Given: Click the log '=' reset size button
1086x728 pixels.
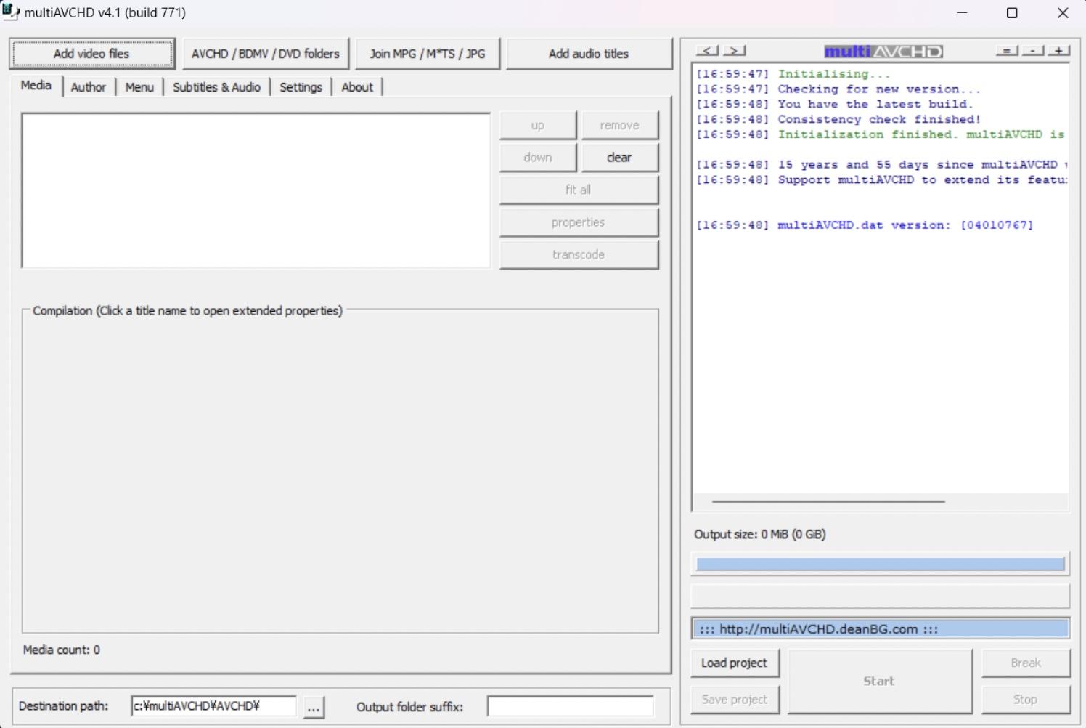Looking at the screenshot, I should pyautogui.click(x=1007, y=51).
